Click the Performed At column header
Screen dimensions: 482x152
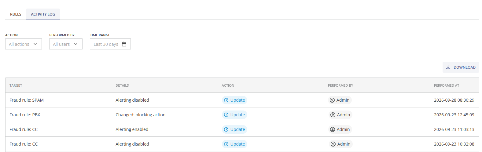tap(447, 85)
